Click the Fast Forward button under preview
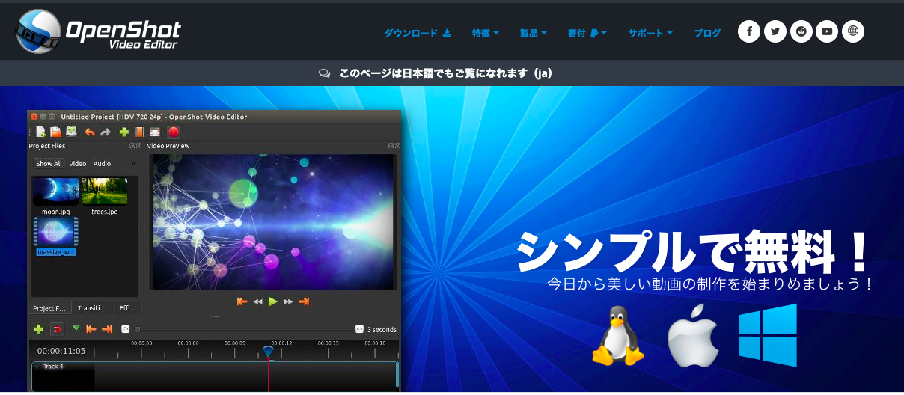The height and width of the screenshot is (395, 904). (x=288, y=301)
